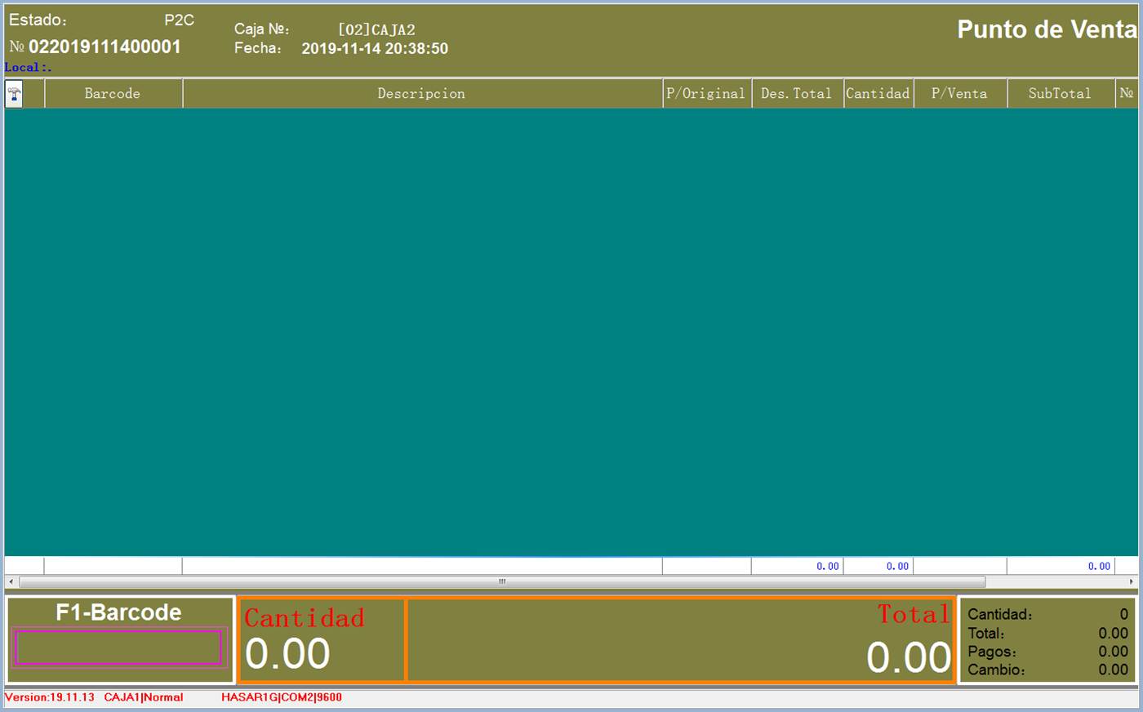The width and height of the screenshot is (1143, 712).
Task: Click the Des. Total column header
Action: point(796,94)
